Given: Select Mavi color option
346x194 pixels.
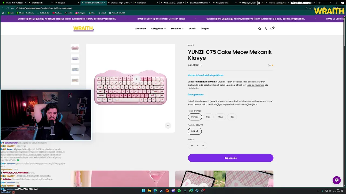Looking at the screenshot, I should point(220,117).
